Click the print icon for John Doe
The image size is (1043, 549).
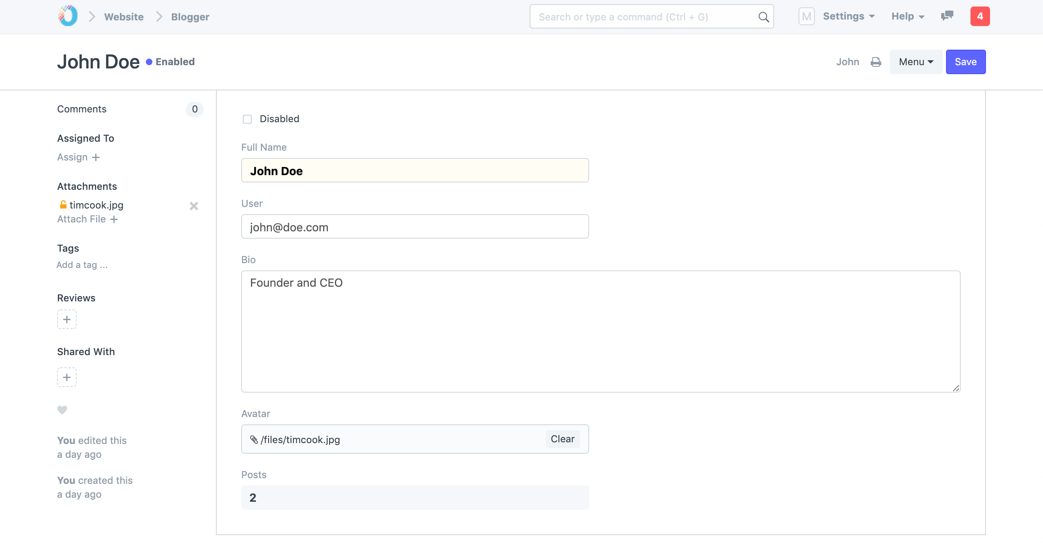click(x=876, y=61)
